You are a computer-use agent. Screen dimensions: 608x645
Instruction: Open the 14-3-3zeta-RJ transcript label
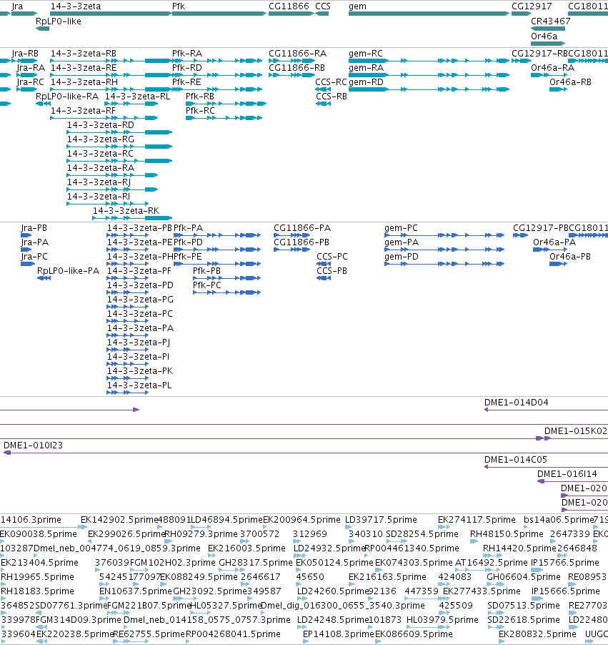[99, 182]
